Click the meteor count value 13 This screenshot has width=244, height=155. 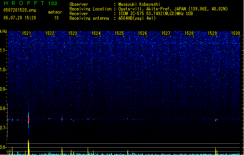tap(56, 18)
